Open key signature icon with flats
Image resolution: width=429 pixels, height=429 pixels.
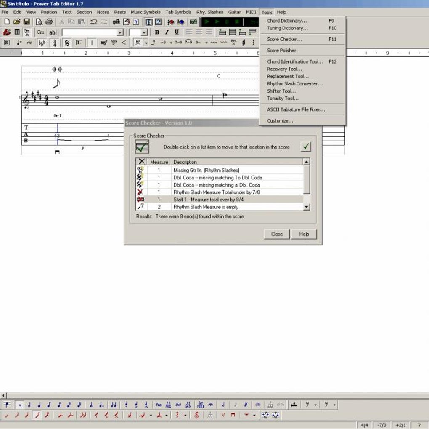pos(42,43)
